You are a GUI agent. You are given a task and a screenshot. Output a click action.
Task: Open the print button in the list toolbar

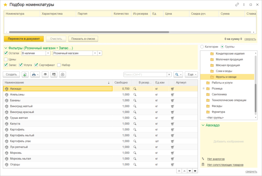(x=35, y=74)
